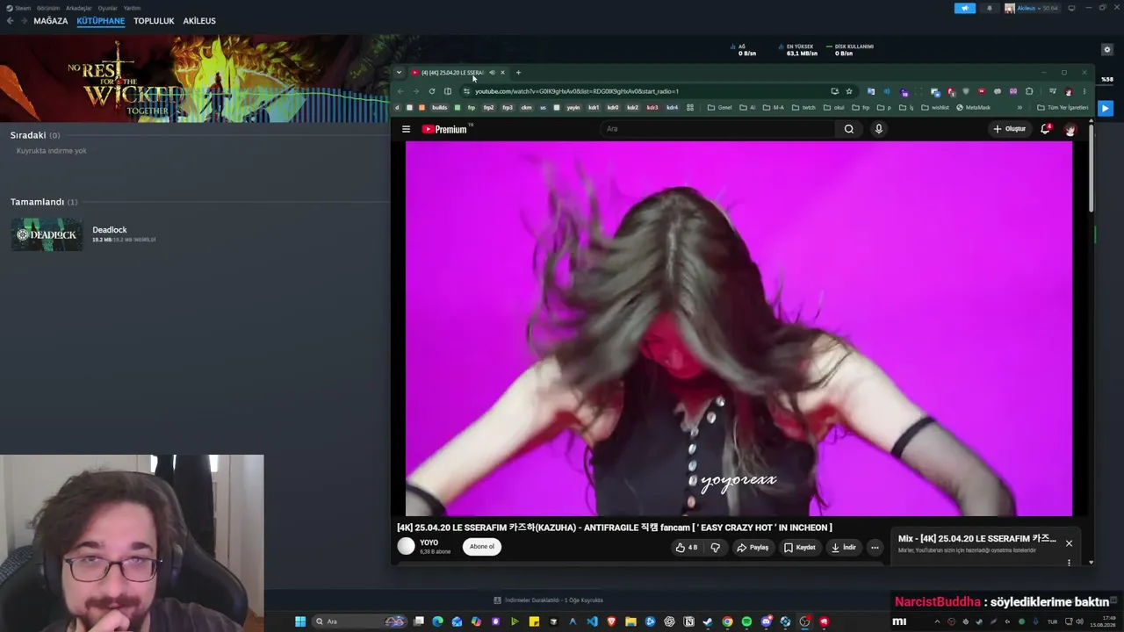The image size is (1124, 632).
Task: Click the Oluştur create button
Action: pyautogui.click(x=1010, y=129)
